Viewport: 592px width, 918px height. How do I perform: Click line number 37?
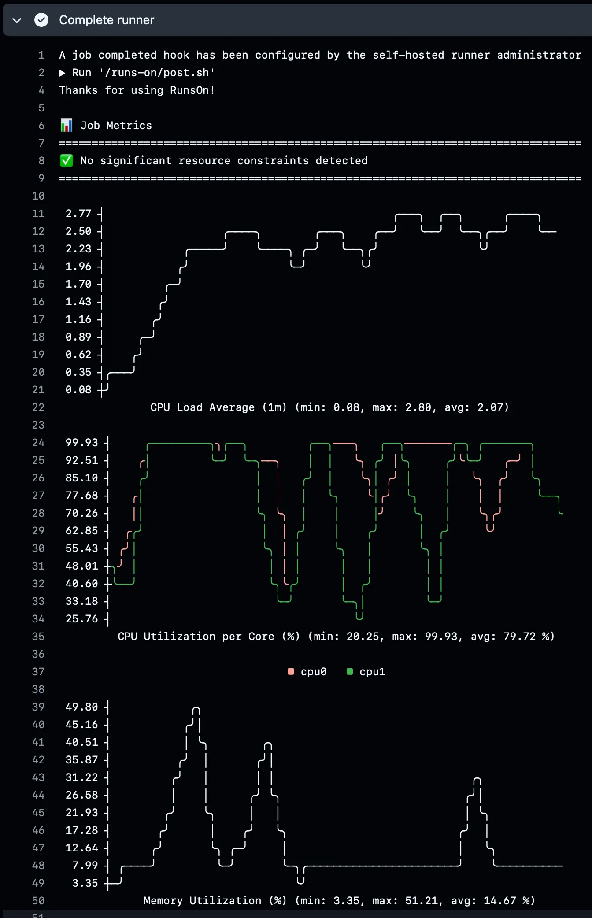point(38,672)
